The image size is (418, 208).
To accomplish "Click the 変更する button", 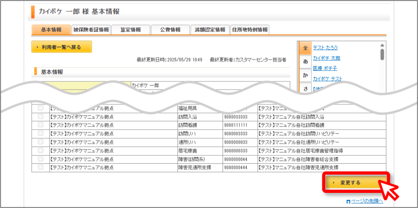I will tap(356, 183).
